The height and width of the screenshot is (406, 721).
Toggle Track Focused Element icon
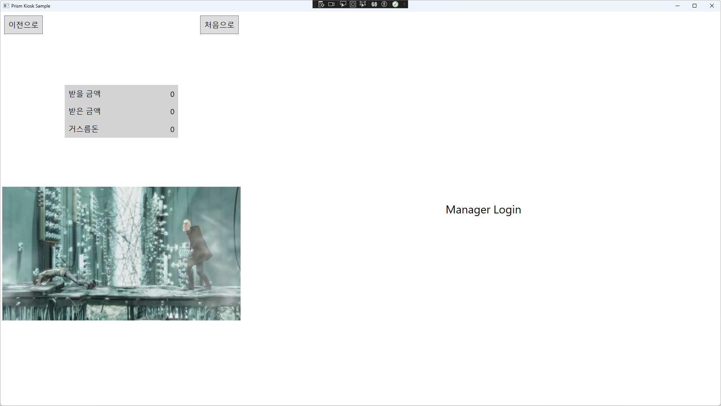[363, 4]
